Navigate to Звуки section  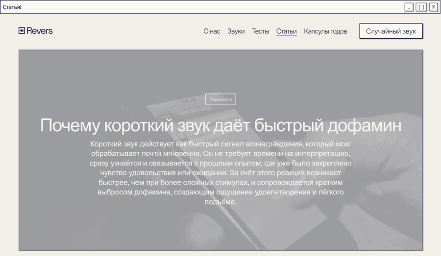coord(236,31)
